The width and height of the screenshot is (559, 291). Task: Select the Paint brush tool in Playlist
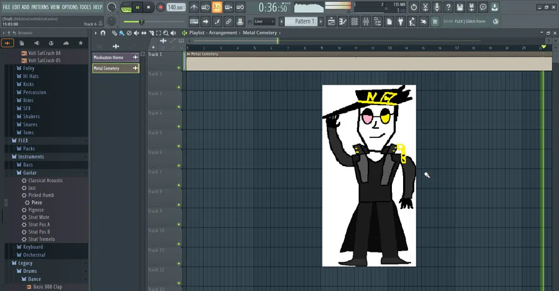coord(122,33)
